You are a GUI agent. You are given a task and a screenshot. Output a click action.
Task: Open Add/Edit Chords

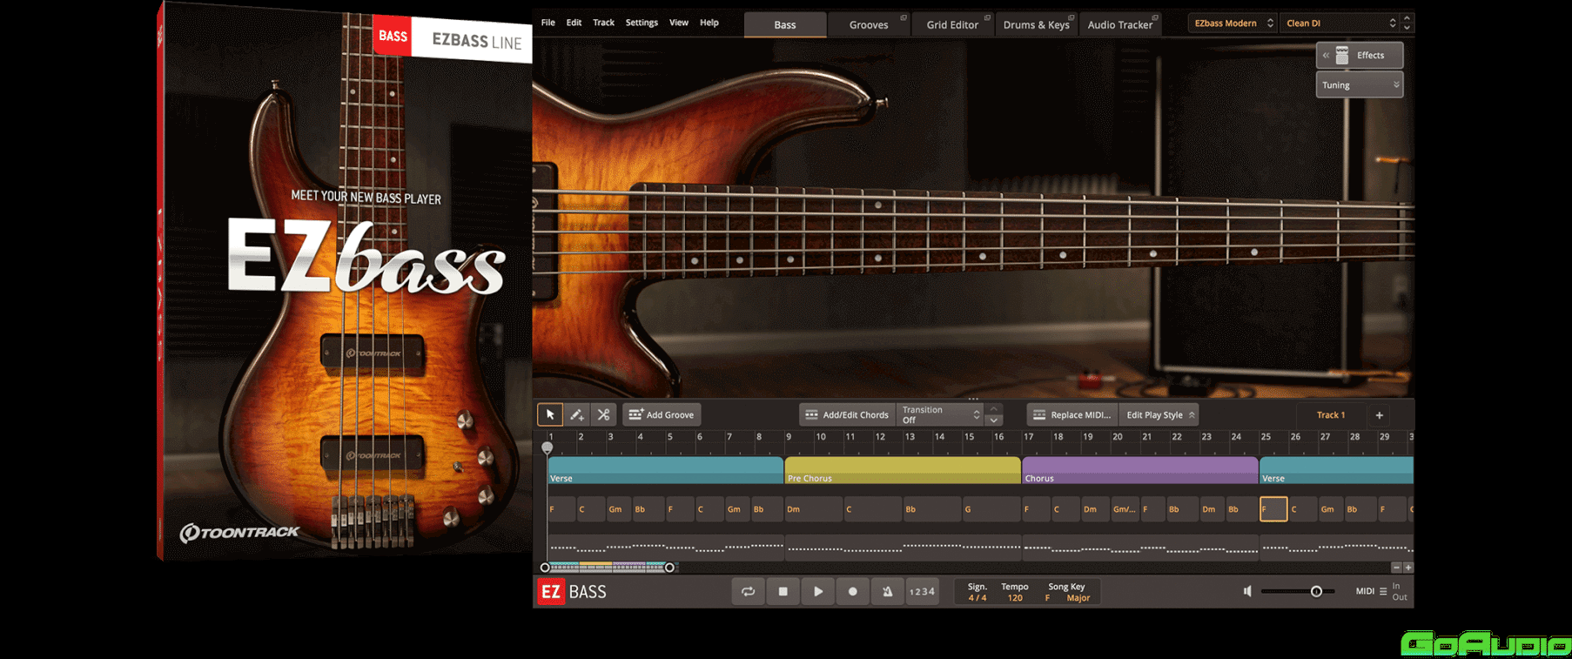pos(847,415)
